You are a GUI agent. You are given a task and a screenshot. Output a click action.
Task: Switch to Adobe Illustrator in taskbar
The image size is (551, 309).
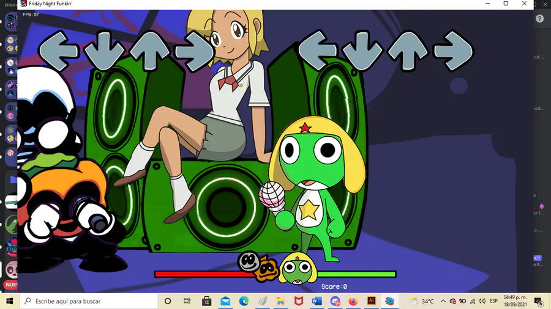point(372,300)
